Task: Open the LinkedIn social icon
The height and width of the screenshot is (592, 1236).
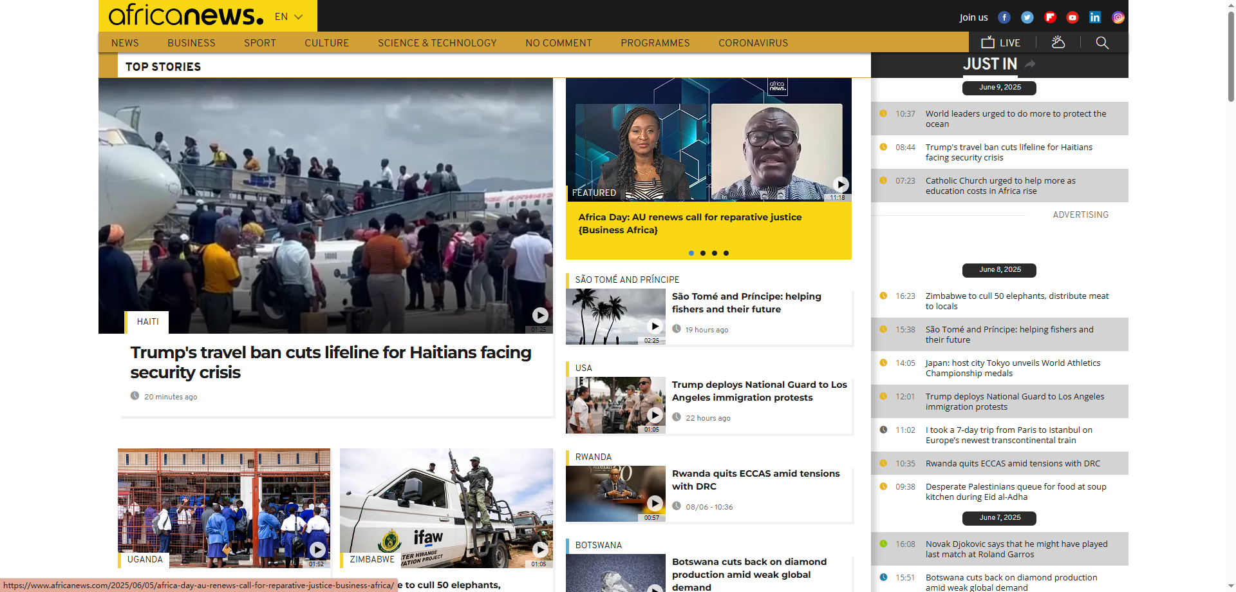Action: tap(1095, 17)
